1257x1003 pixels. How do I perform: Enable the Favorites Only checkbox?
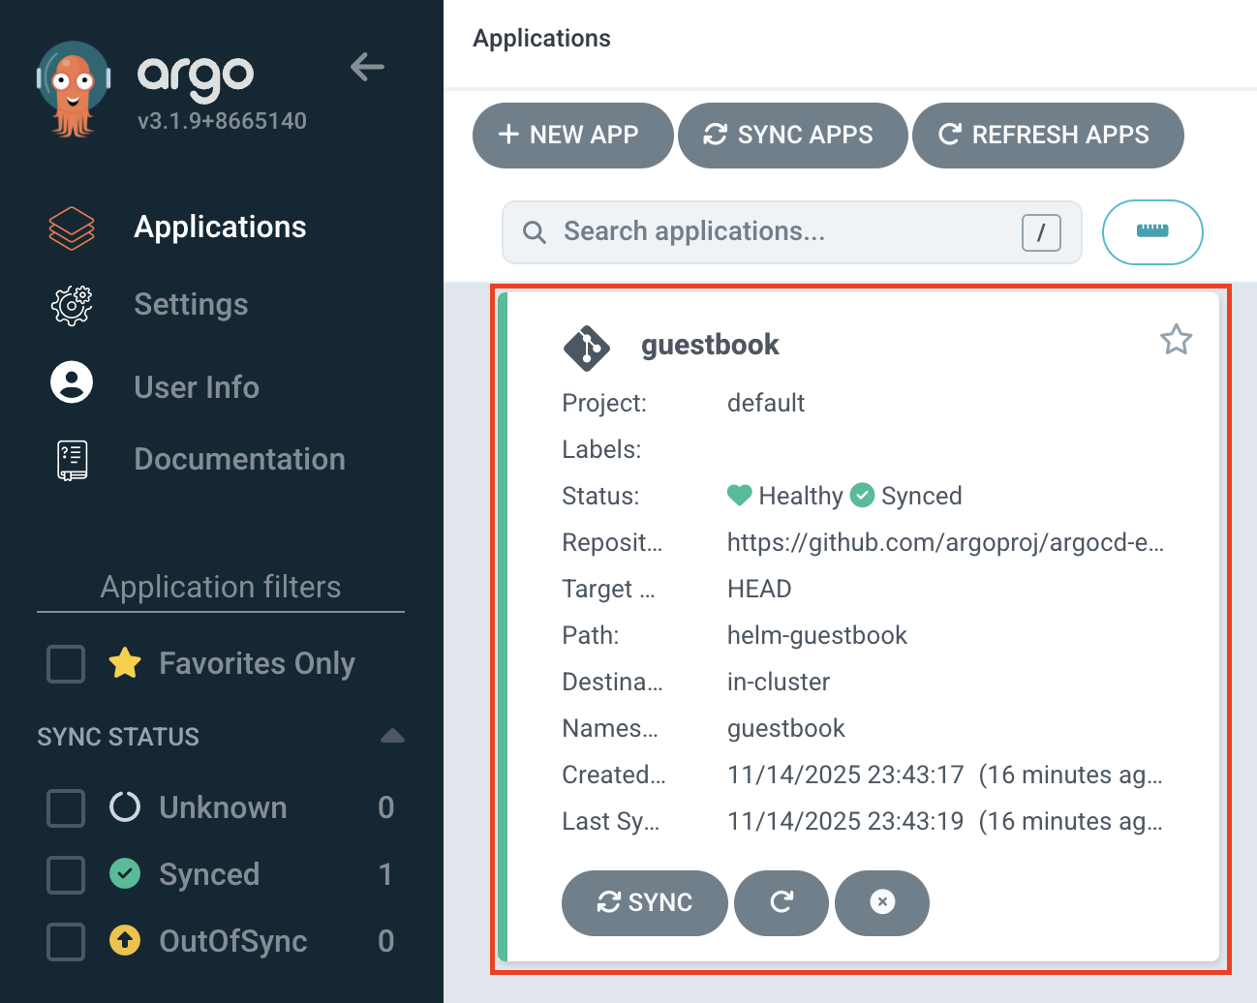(x=66, y=664)
